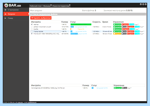150x106 pixels.
Task: Click orange Открыть button in Friends row
Action: point(117,34)
